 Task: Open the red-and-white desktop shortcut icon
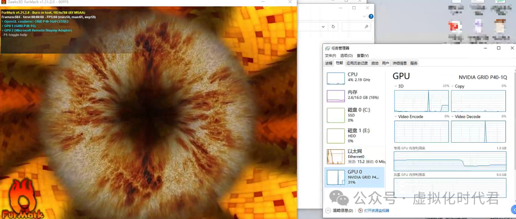click(x=455, y=27)
